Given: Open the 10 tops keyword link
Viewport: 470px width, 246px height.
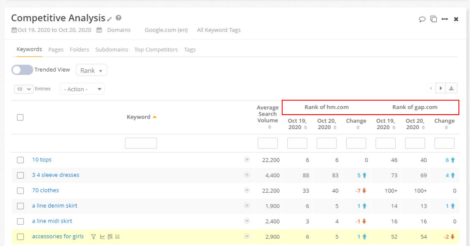Looking at the screenshot, I should point(42,159).
